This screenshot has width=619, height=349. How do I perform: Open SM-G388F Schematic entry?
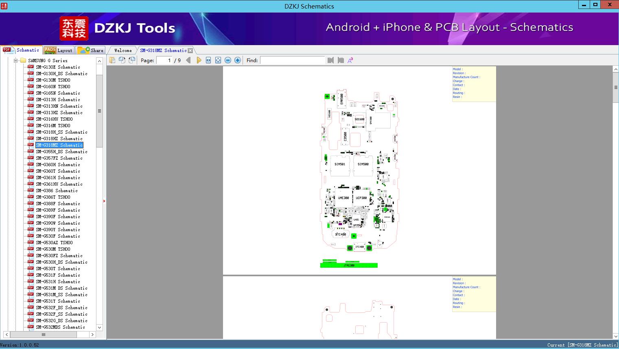[x=58, y=204]
